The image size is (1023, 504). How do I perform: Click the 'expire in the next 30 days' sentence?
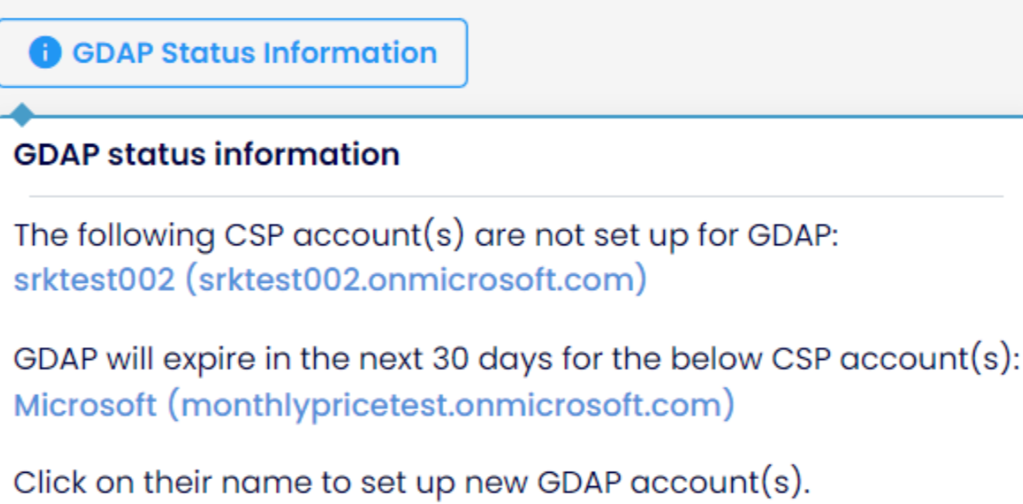tap(518, 360)
